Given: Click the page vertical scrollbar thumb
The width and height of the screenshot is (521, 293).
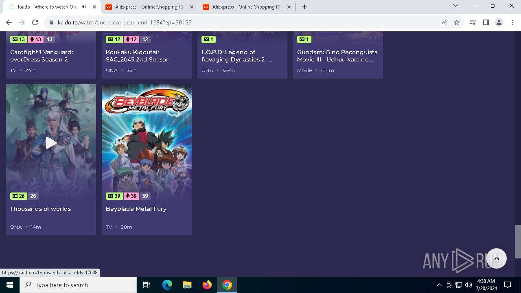Looking at the screenshot, I should [518, 242].
